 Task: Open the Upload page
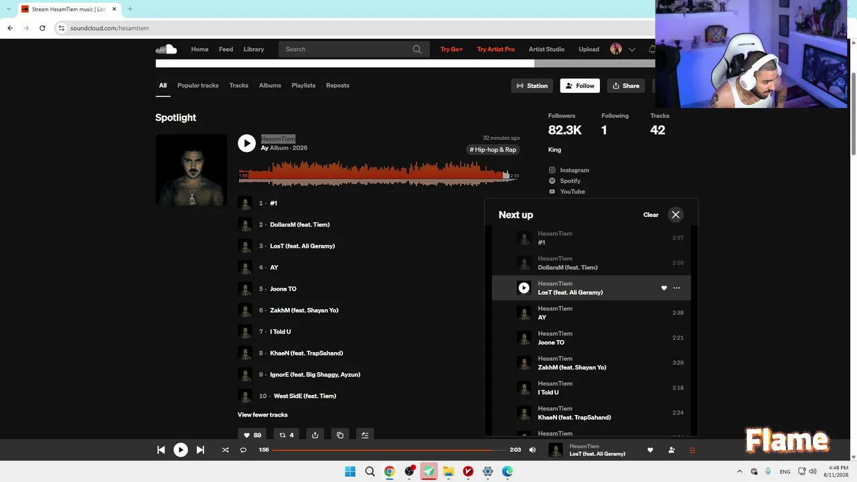(x=589, y=49)
